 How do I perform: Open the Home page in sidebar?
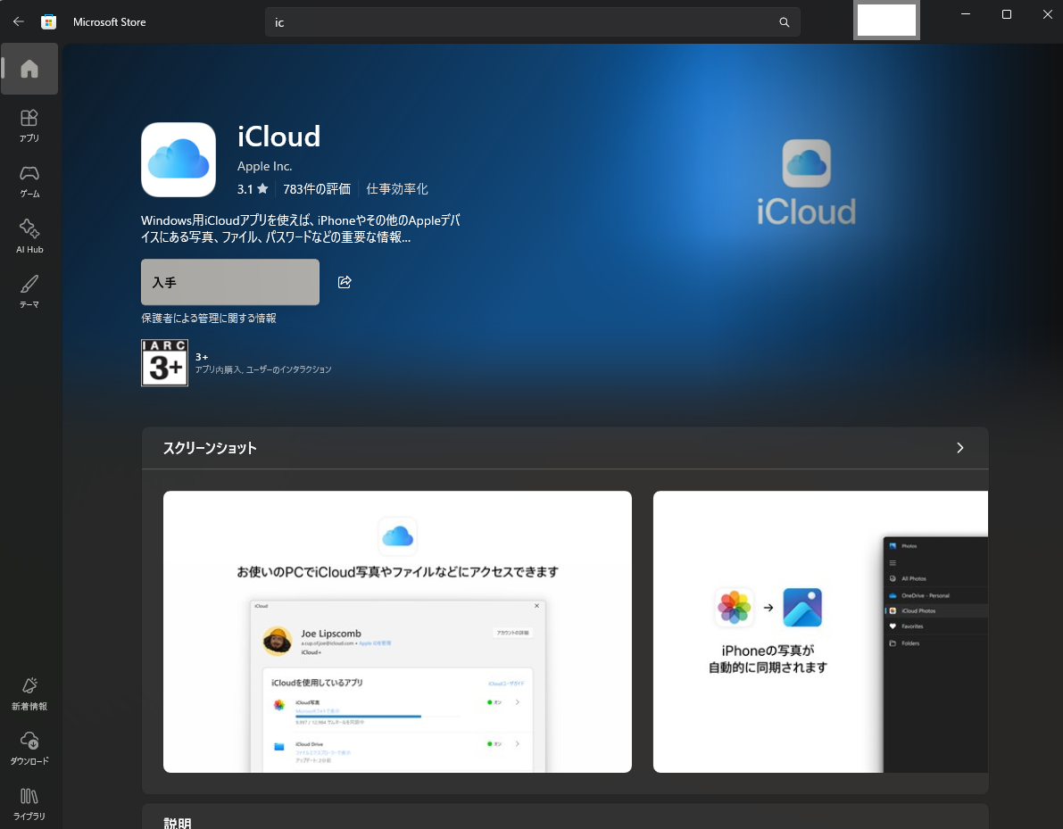pyautogui.click(x=29, y=69)
